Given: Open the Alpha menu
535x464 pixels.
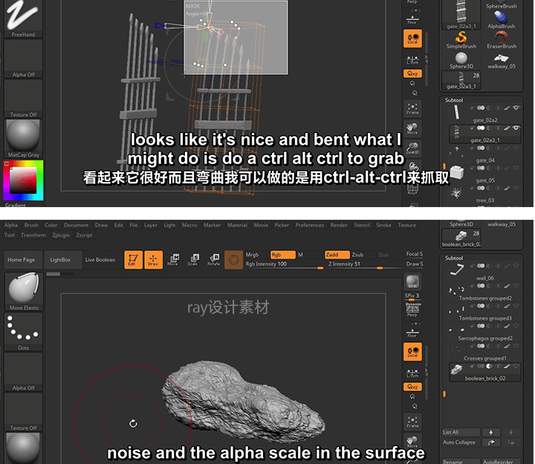Looking at the screenshot, I should [x=11, y=225].
